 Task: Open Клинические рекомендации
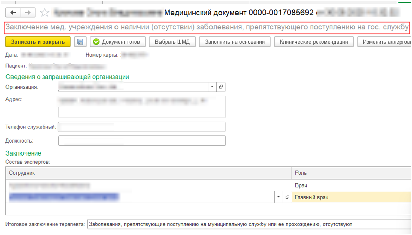(314, 42)
